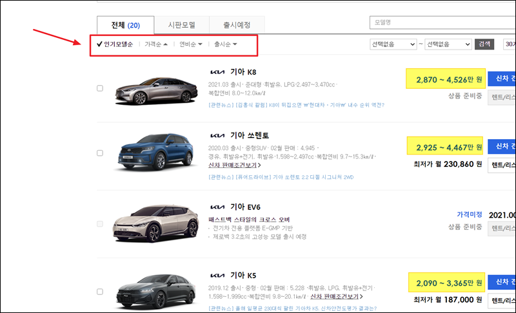Image resolution: width=516 pixels, height=313 pixels.
Task: Click the 신차 button for 쏘렌토
Action: (502, 146)
